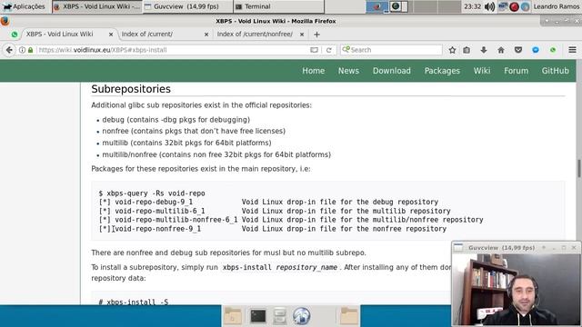
Task: Close the XBPS - Void Linux Wiki tab
Action: 111,35
